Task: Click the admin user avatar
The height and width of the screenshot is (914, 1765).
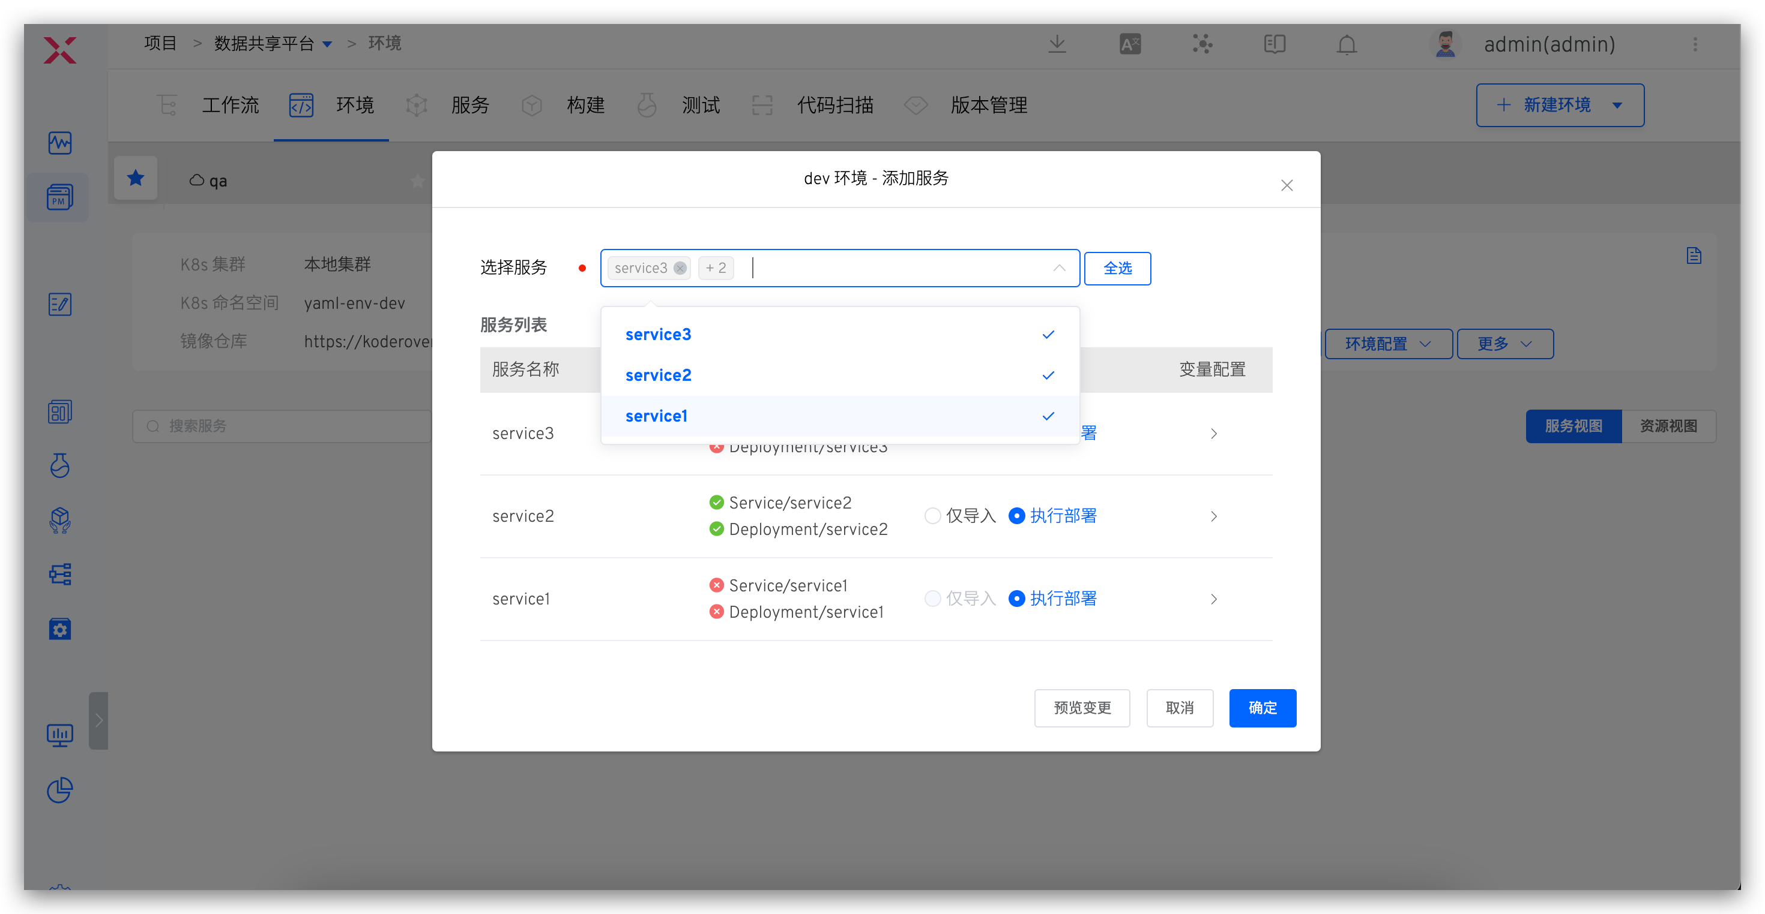Action: (x=1446, y=44)
